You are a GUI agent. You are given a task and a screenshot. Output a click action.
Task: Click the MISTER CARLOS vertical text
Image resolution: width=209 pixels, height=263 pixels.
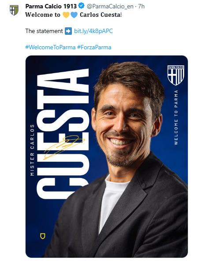point(32,150)
